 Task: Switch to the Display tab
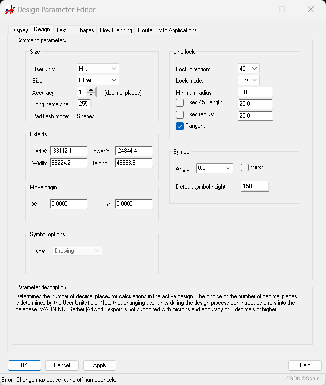click(x=20, y=30)
